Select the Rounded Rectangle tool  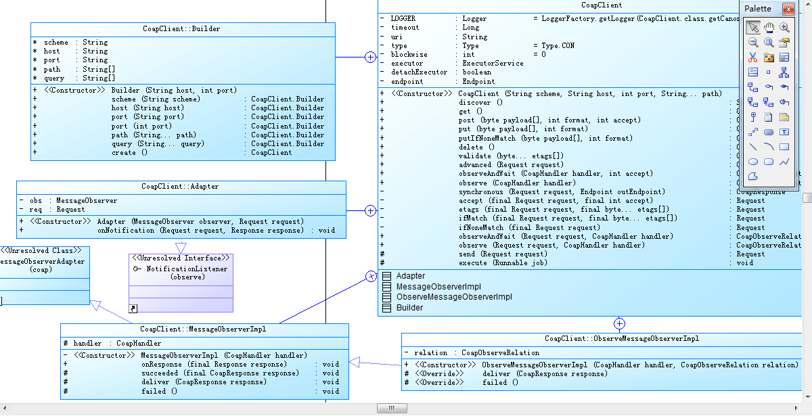click(769, 162)
